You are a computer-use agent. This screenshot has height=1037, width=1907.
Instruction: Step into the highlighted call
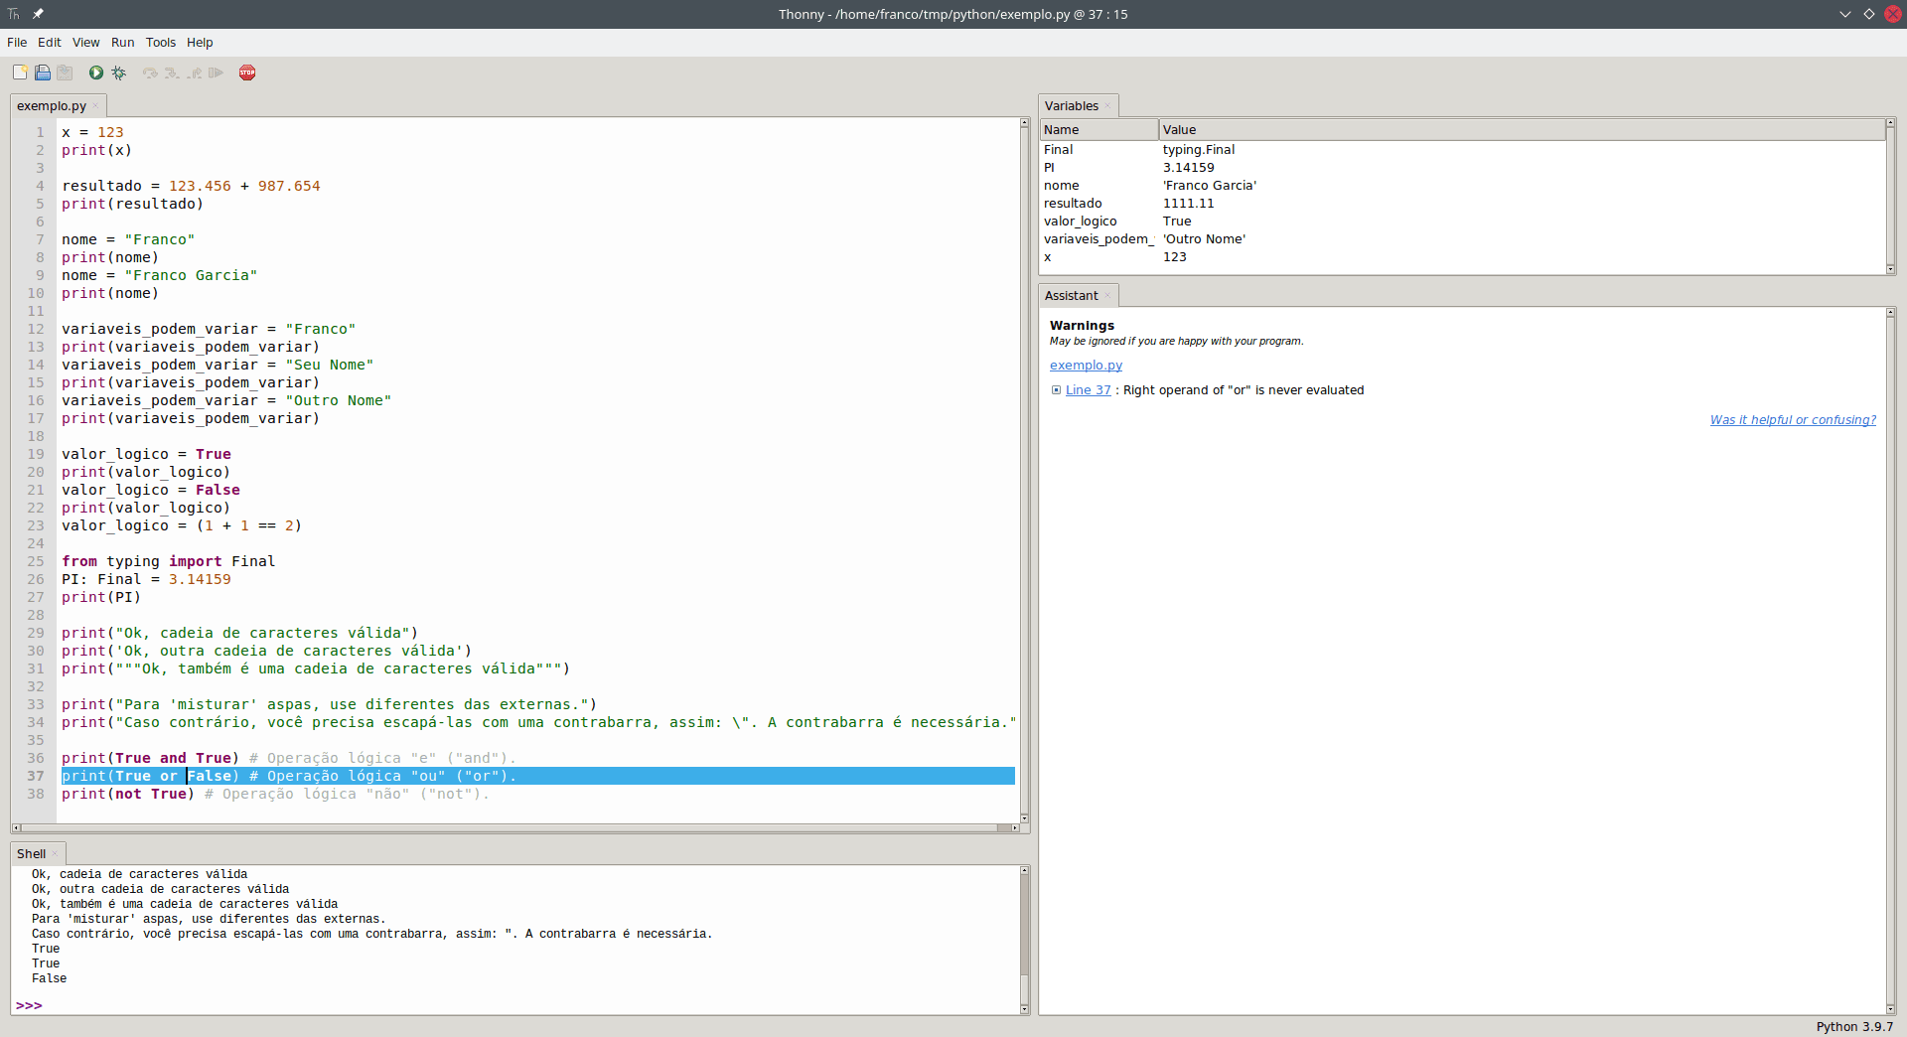coord(171,73)
